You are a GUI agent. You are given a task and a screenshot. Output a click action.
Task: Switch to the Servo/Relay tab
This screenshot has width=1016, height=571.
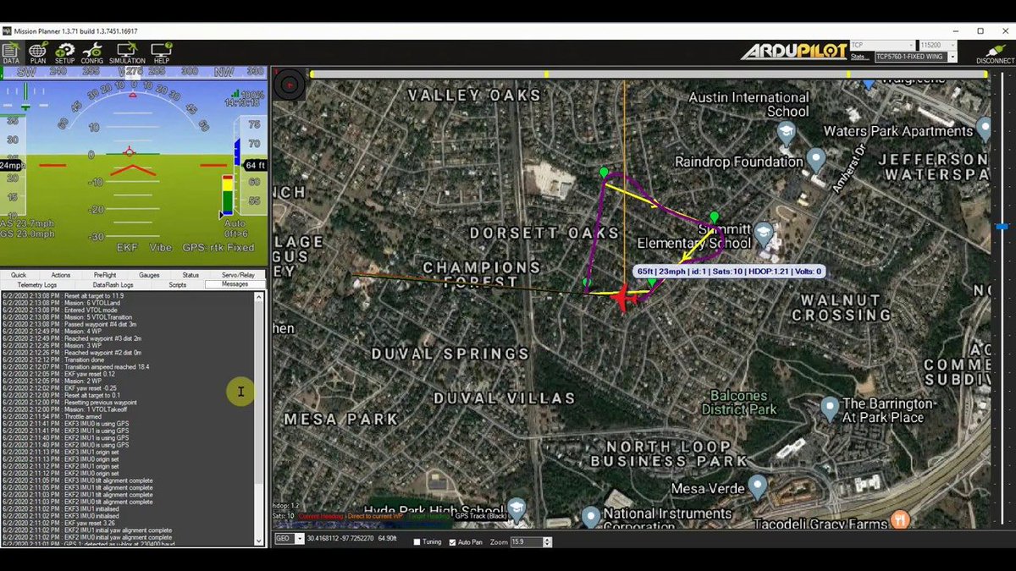point(238,275)
